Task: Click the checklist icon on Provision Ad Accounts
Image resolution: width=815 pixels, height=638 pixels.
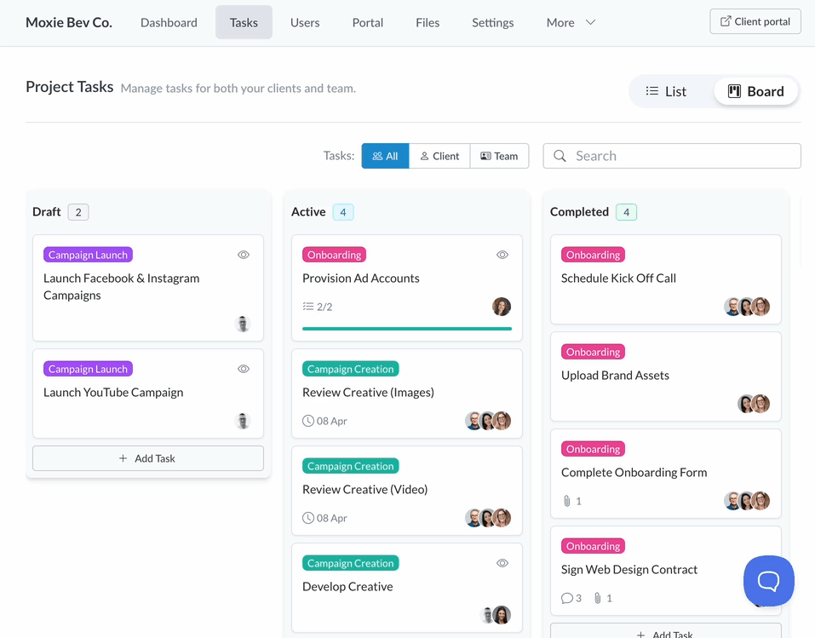Action: (308, 307)
